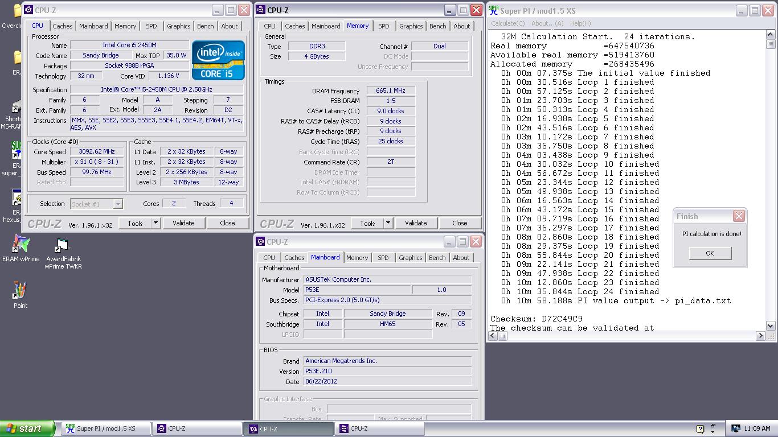Screen dimensions: 778x437
Task: Close the Finish dialog with its X
Action: pyautogui.click(x=739, y=216)
